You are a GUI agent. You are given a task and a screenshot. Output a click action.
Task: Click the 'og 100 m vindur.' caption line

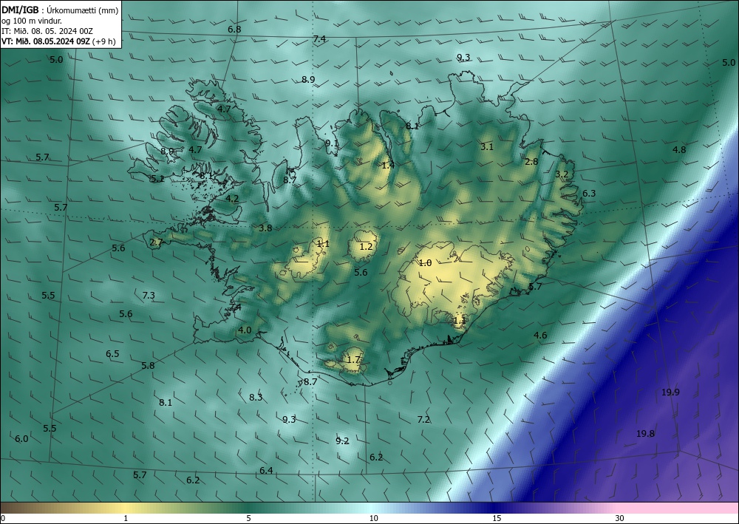(x=32, y=21)
